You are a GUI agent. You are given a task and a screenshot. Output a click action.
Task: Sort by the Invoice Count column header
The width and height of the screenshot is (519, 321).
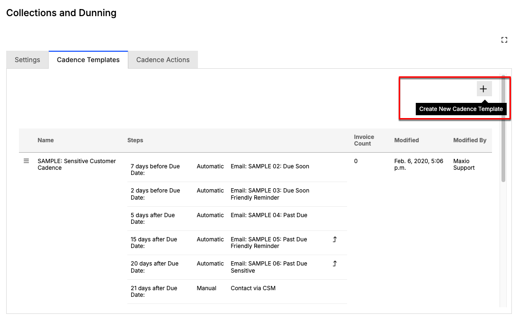point(364,140)
